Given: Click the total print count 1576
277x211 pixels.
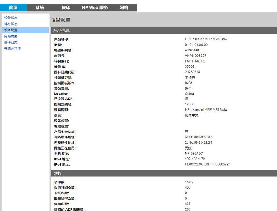Looking at the screenshot, I should (x=189, y=182).
